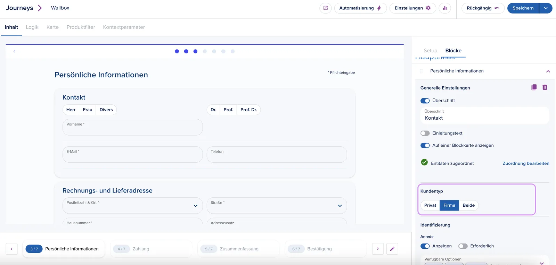
Task: Expand the Verfügbare Optionen dropdown
Action: (541, 263)
